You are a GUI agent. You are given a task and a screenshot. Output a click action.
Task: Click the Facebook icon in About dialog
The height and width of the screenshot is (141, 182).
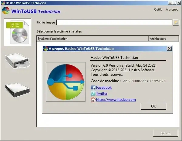click(93, 88)
